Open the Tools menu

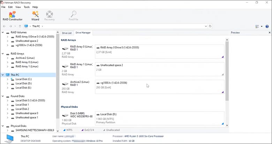pos(27,7)
